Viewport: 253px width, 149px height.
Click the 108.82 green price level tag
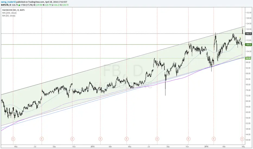248,45
